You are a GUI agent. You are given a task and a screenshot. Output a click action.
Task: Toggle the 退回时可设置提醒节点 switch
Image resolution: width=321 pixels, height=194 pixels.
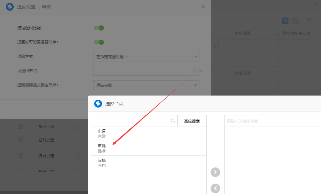point(99,42)
